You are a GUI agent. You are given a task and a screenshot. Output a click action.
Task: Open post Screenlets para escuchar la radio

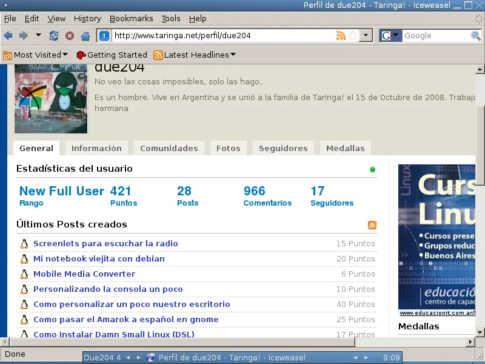point(105,244)
